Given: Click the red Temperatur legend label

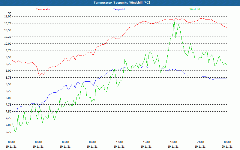Looking at the screenshot, I should click(43, 9).
